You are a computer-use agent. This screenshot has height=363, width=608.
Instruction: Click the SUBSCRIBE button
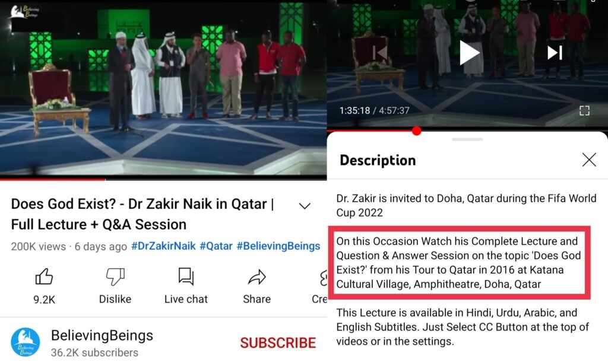(x=278, y=343)
